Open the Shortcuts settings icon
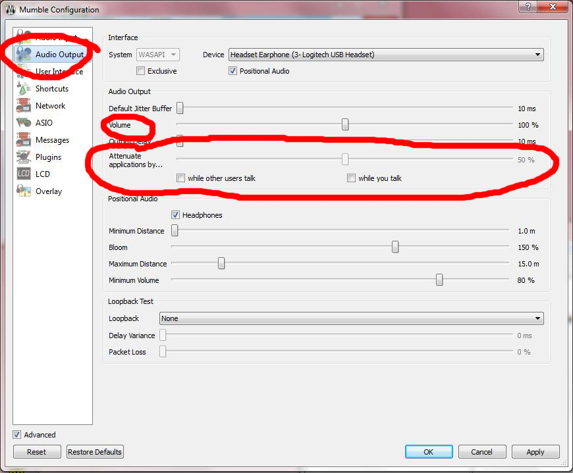Screen dimensions: 573x473 pos(24,89)
